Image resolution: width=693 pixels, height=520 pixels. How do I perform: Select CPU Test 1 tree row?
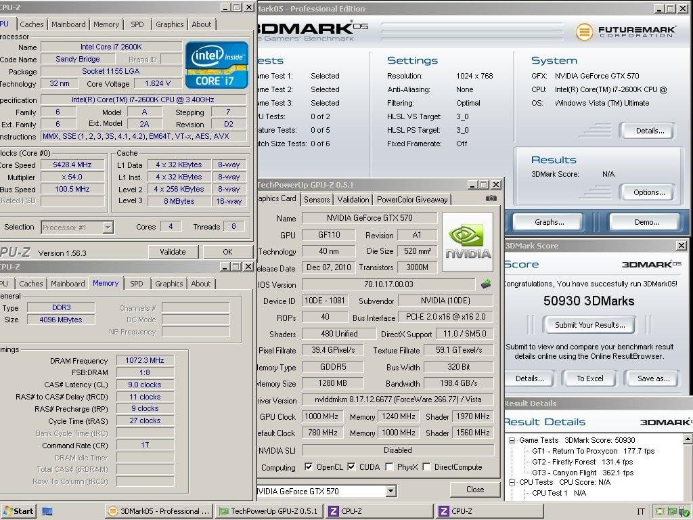[558, 493]
